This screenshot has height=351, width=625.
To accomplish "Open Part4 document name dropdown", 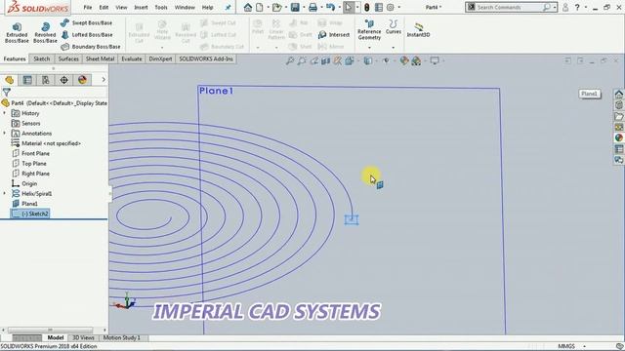I will pyautogui.click(x=434, y=7).
